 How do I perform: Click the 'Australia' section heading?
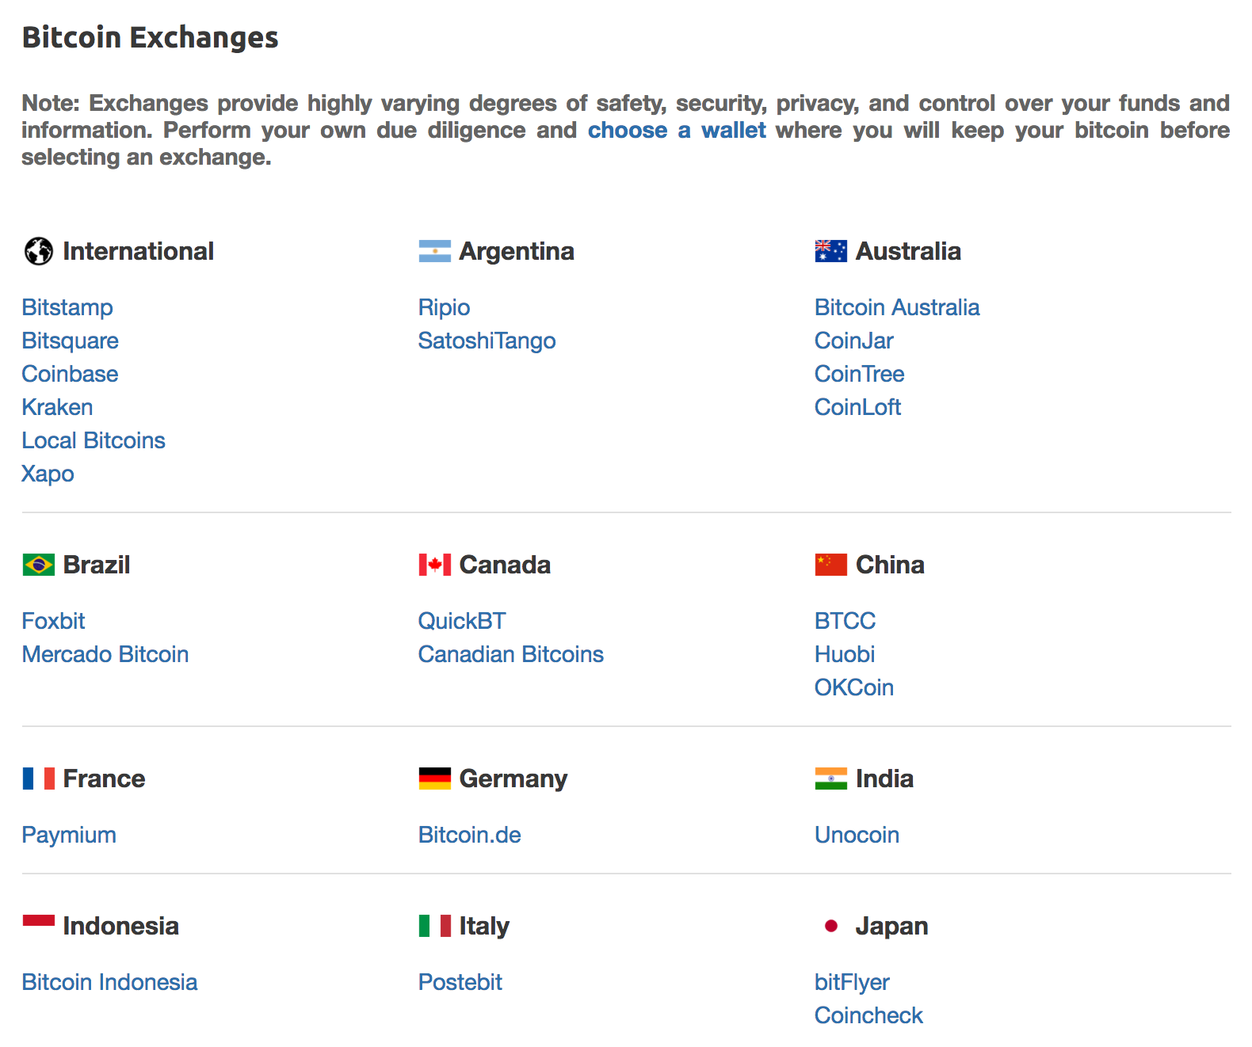[x=908, y=251]
